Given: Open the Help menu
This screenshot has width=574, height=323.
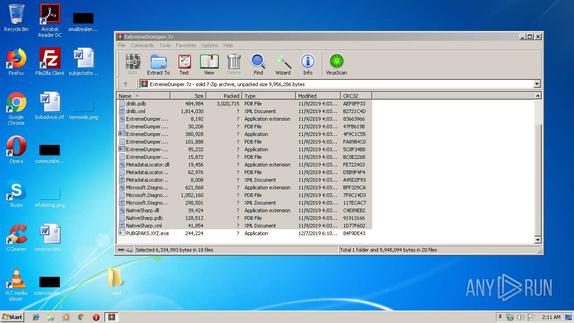Looking at the screenshot, I should (x=228, y=45).
